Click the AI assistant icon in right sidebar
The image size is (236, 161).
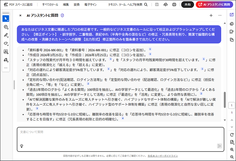(x=232, y=14)
